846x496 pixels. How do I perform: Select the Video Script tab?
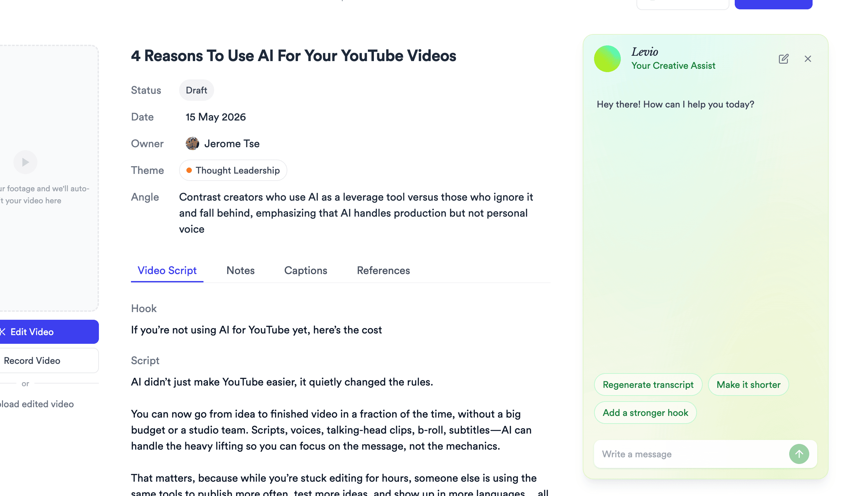[x=167, y=270]
